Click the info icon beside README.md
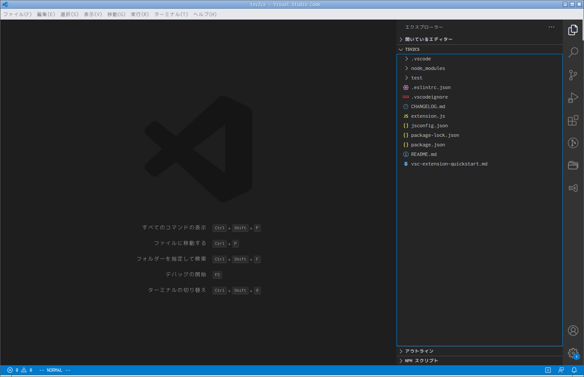 [406, 154]
